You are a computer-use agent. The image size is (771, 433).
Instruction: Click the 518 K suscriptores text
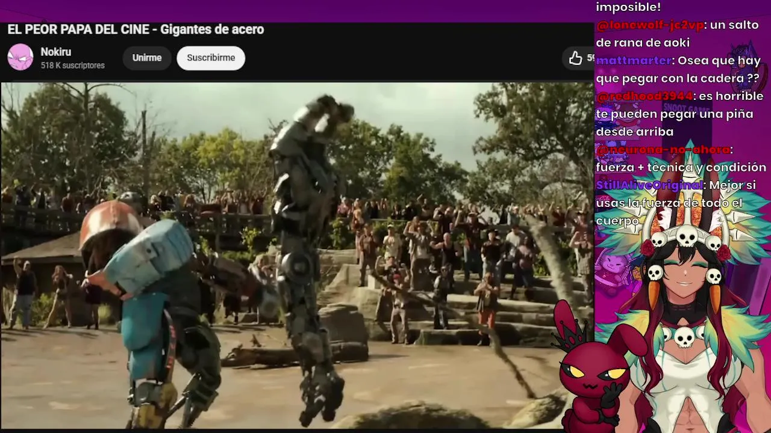(73, 66)
